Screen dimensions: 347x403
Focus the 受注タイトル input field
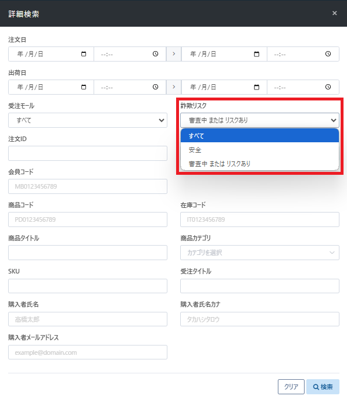click(260, 286)
